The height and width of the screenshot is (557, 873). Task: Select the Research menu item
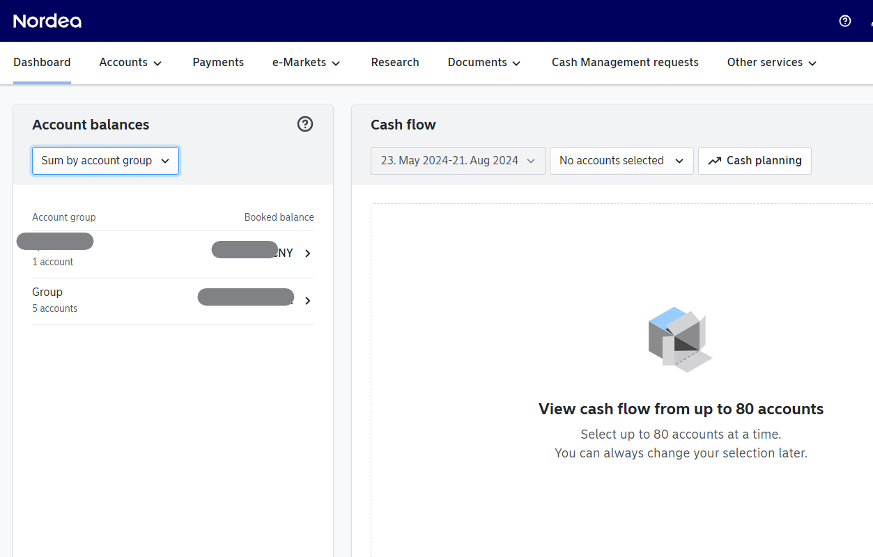pyautogui.click(x=395, y=62)
